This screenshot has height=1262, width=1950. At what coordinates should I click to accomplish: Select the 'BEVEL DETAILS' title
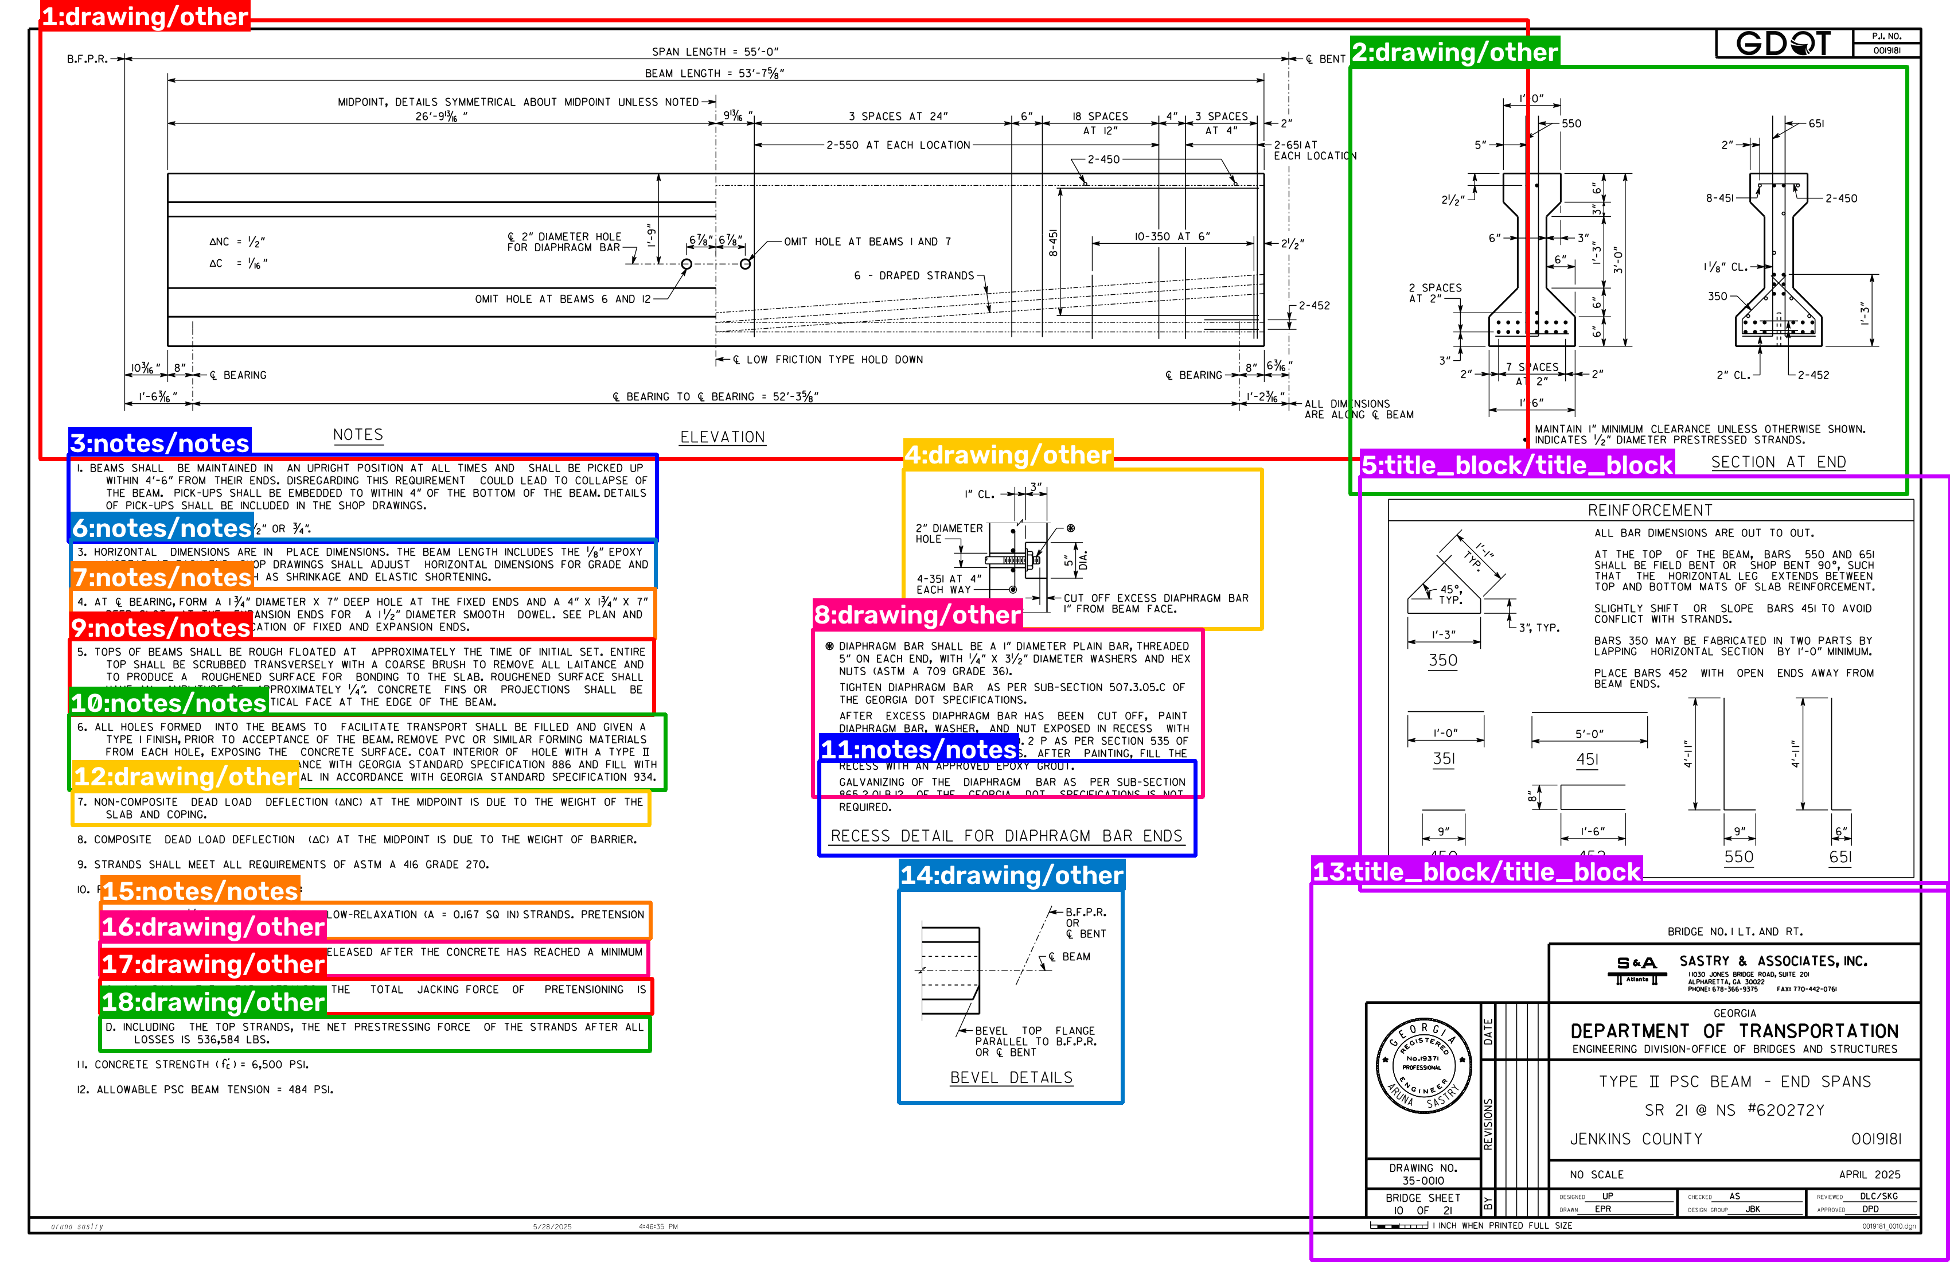click(1011, 1078)
